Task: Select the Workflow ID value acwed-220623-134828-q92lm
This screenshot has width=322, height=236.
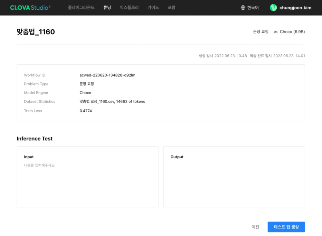Action: (x=107, y=75)
